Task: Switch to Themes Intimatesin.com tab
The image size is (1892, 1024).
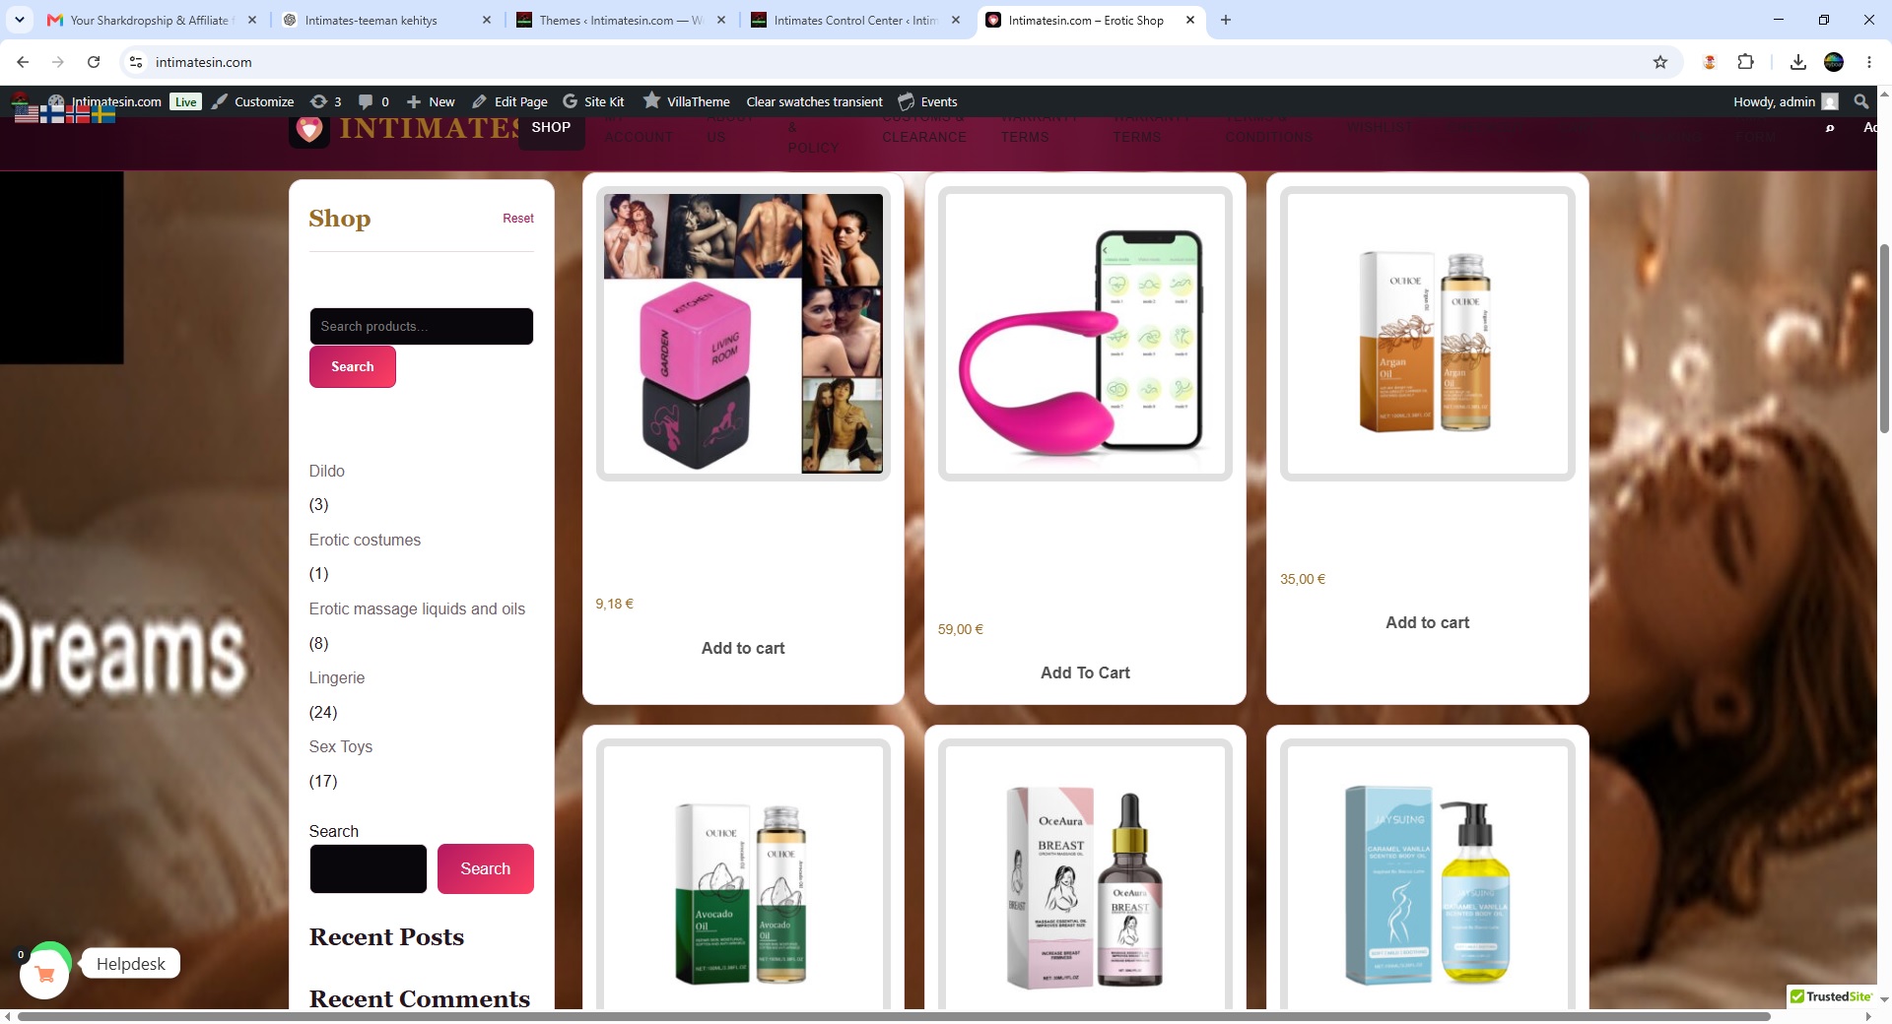Action: (621, 20)
